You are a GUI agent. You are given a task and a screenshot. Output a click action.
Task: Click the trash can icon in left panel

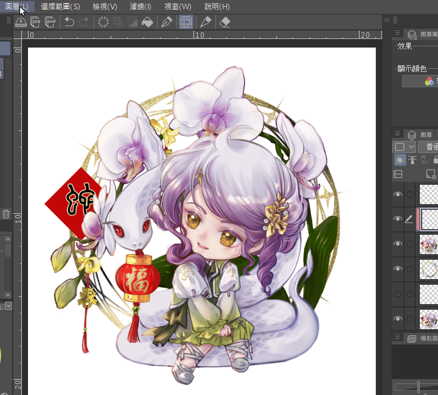pos(6,214)
